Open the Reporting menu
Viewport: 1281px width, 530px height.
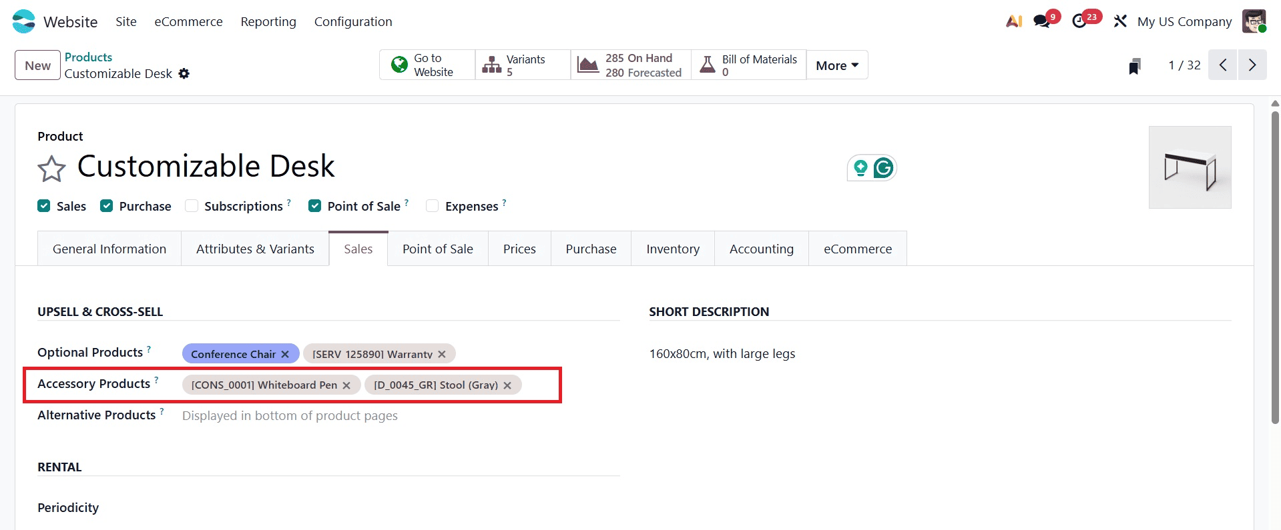pos(268,21)
